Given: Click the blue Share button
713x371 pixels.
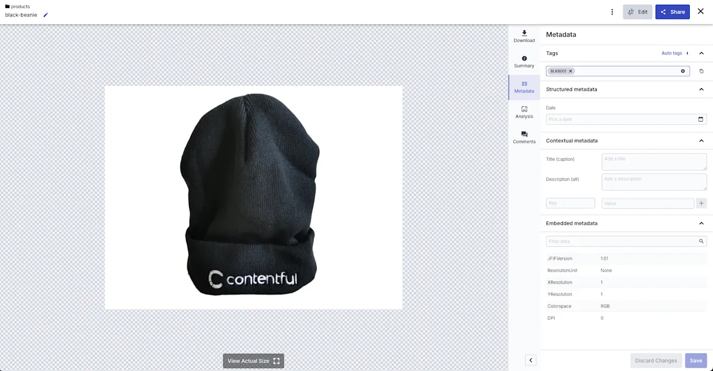Looking at the screenshot, I should [672, 12].
